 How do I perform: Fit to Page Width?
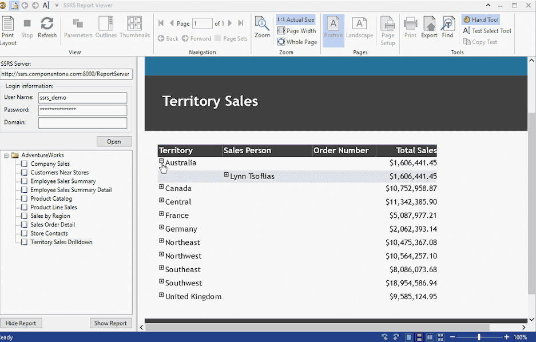[x=297, y=31]
